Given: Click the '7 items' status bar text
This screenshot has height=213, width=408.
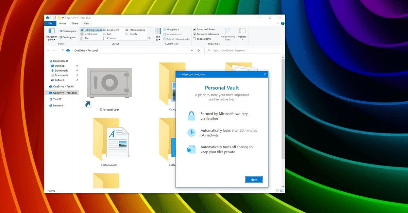Looking at the screenshot, I should coord(51,191).
